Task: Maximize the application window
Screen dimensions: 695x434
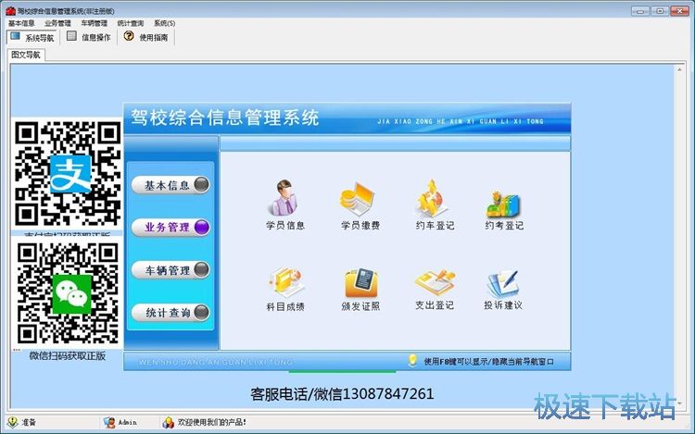Action: coord(660,11)
